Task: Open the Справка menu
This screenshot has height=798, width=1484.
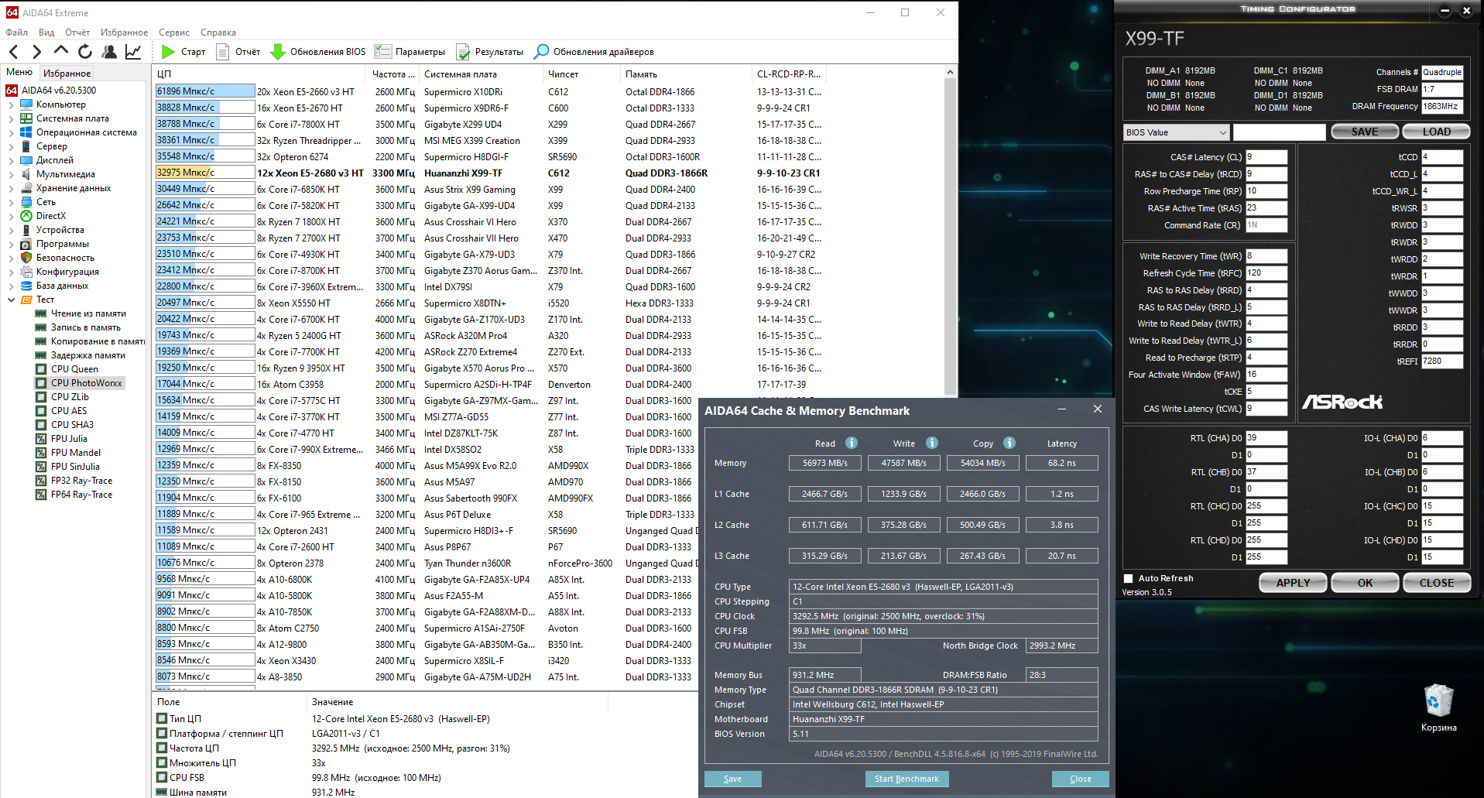Action: [x=218, y=33]
